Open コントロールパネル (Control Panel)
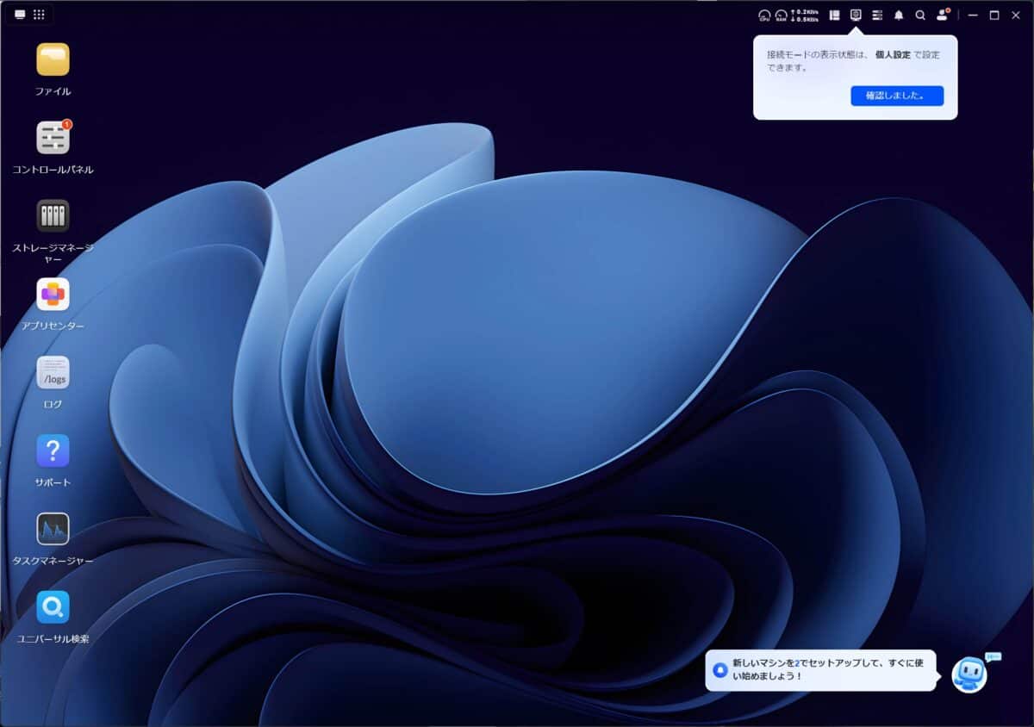The image size is (1034, 727). (x=53, y=138)
